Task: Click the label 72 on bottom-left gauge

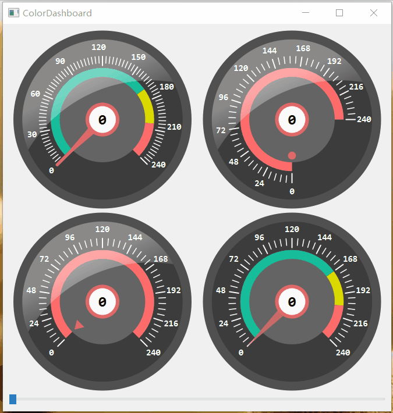Action: [x=44, y=259]
